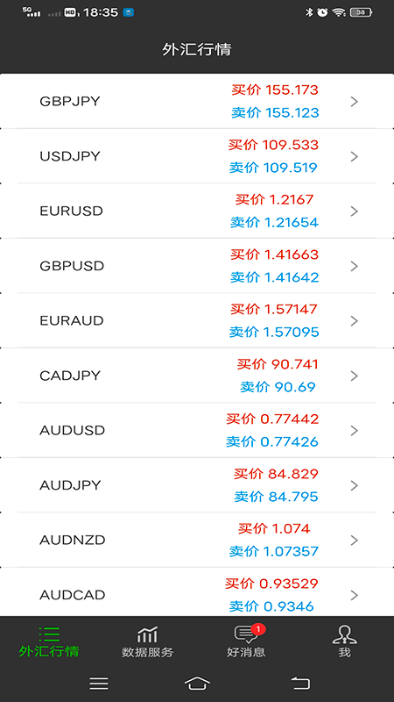The image size is (394, 702).
Task: Tap Android home navigation icon
Action: click(197, 684)
